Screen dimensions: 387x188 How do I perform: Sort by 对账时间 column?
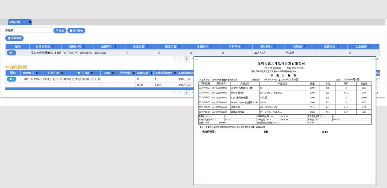pyautogui.click(x=77, y=47)
